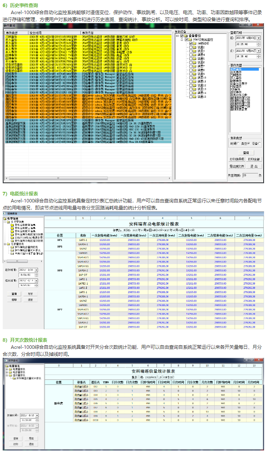Click the folder icon beside 装置9
This screenshot has width=266, height=452.
tap(195, 74)
